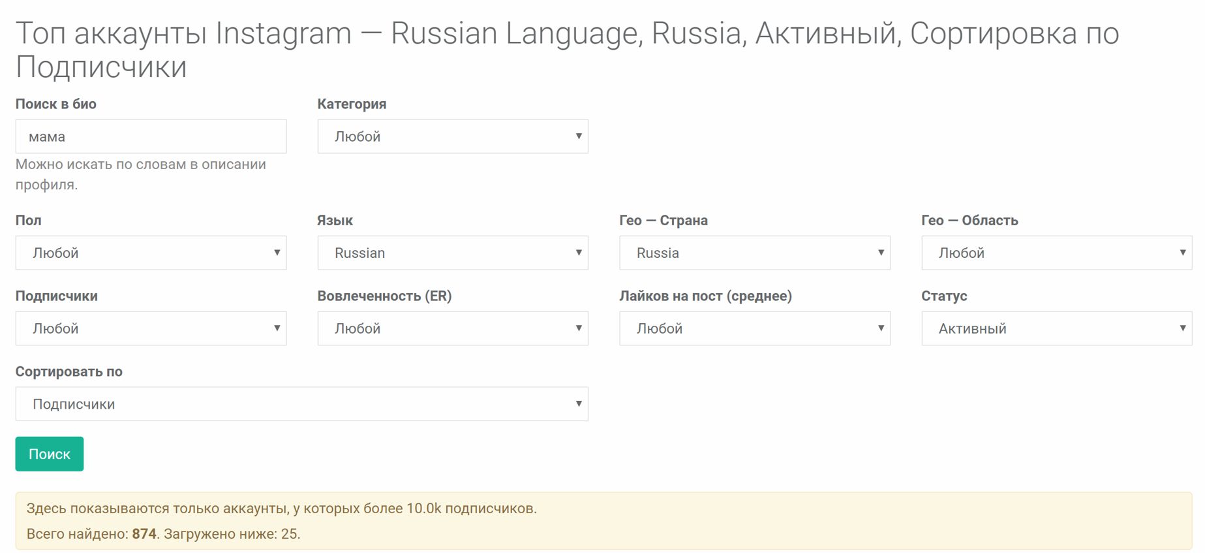Open the Пол dropdown

click(151, 253)
